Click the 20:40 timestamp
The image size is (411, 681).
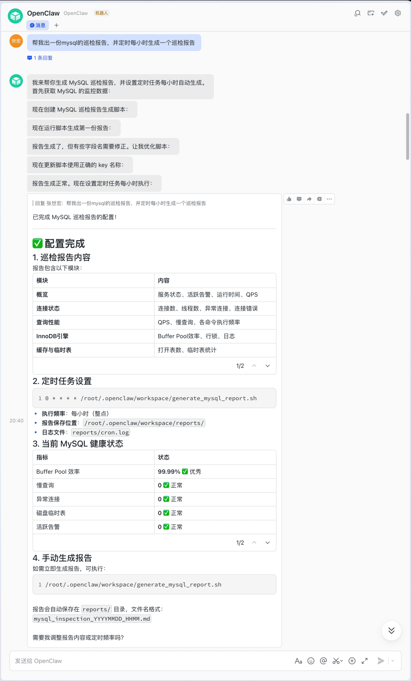16,421
